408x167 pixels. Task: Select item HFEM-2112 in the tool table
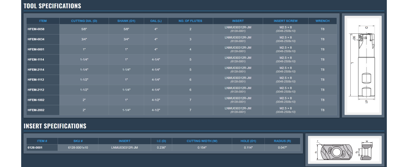click(36, 90)
